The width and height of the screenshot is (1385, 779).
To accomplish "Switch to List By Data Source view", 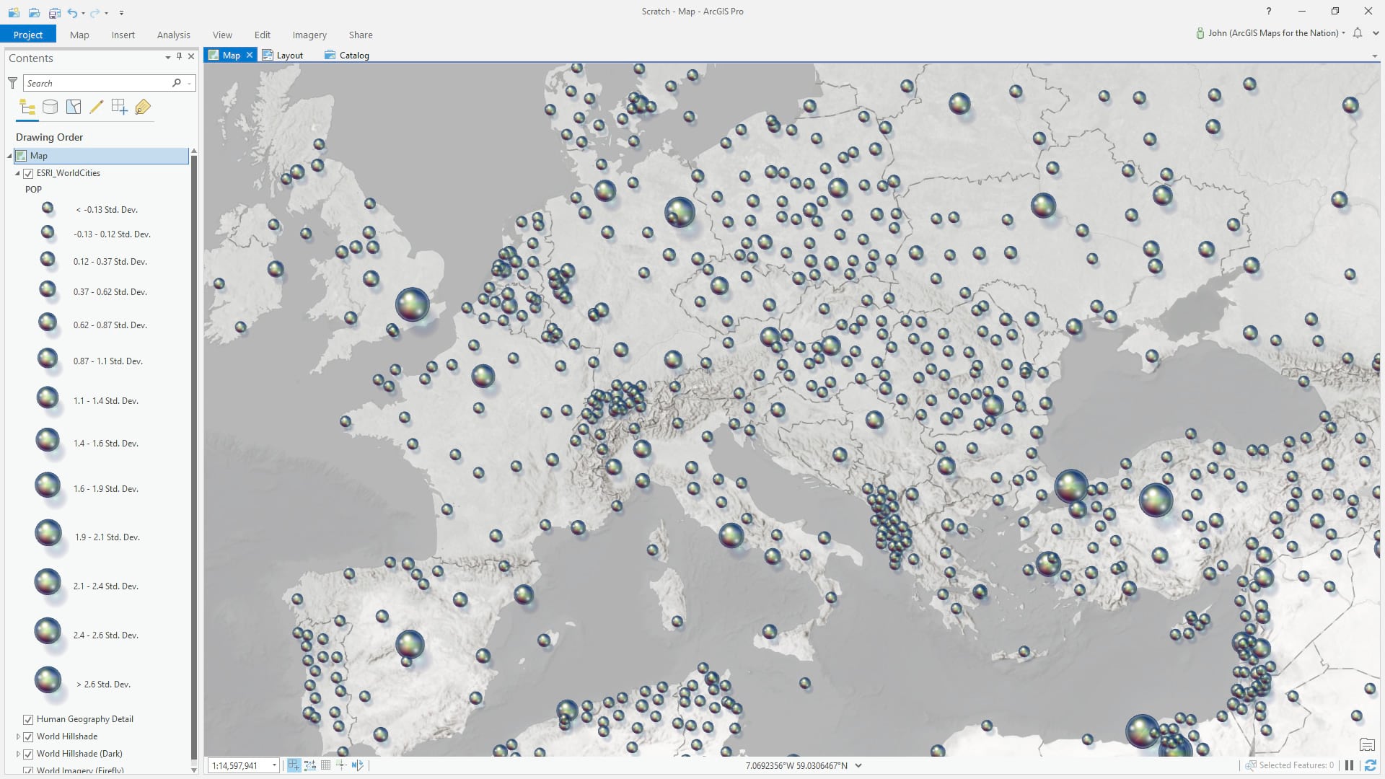I will coord(50,107).
